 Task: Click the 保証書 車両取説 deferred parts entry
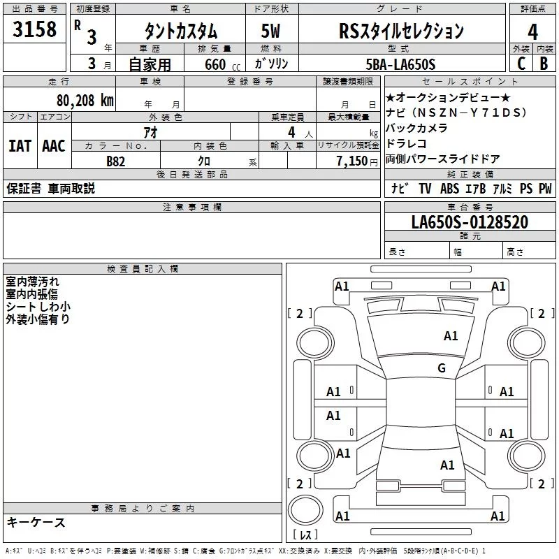(x=50, y=189)
